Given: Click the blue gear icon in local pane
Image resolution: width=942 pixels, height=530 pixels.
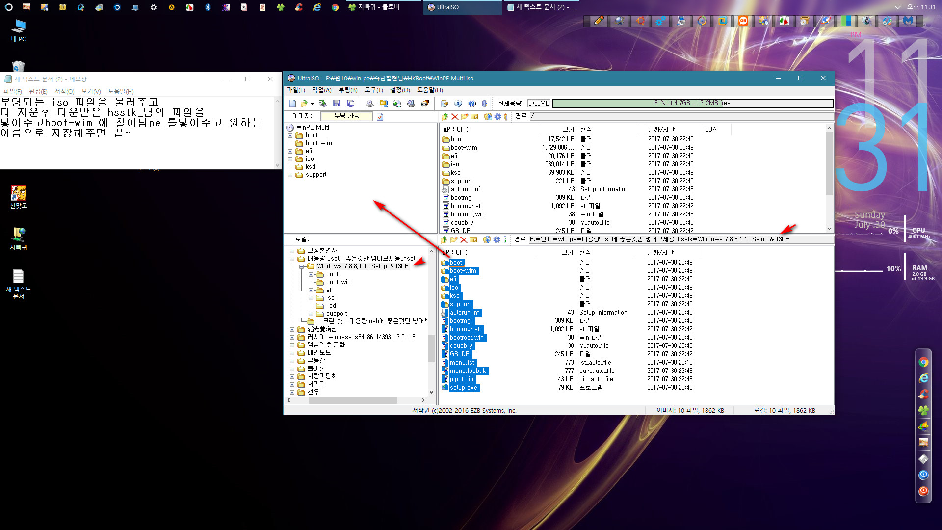Looking at the screenshot, I should pyautogui.click(x=497, y=239).
